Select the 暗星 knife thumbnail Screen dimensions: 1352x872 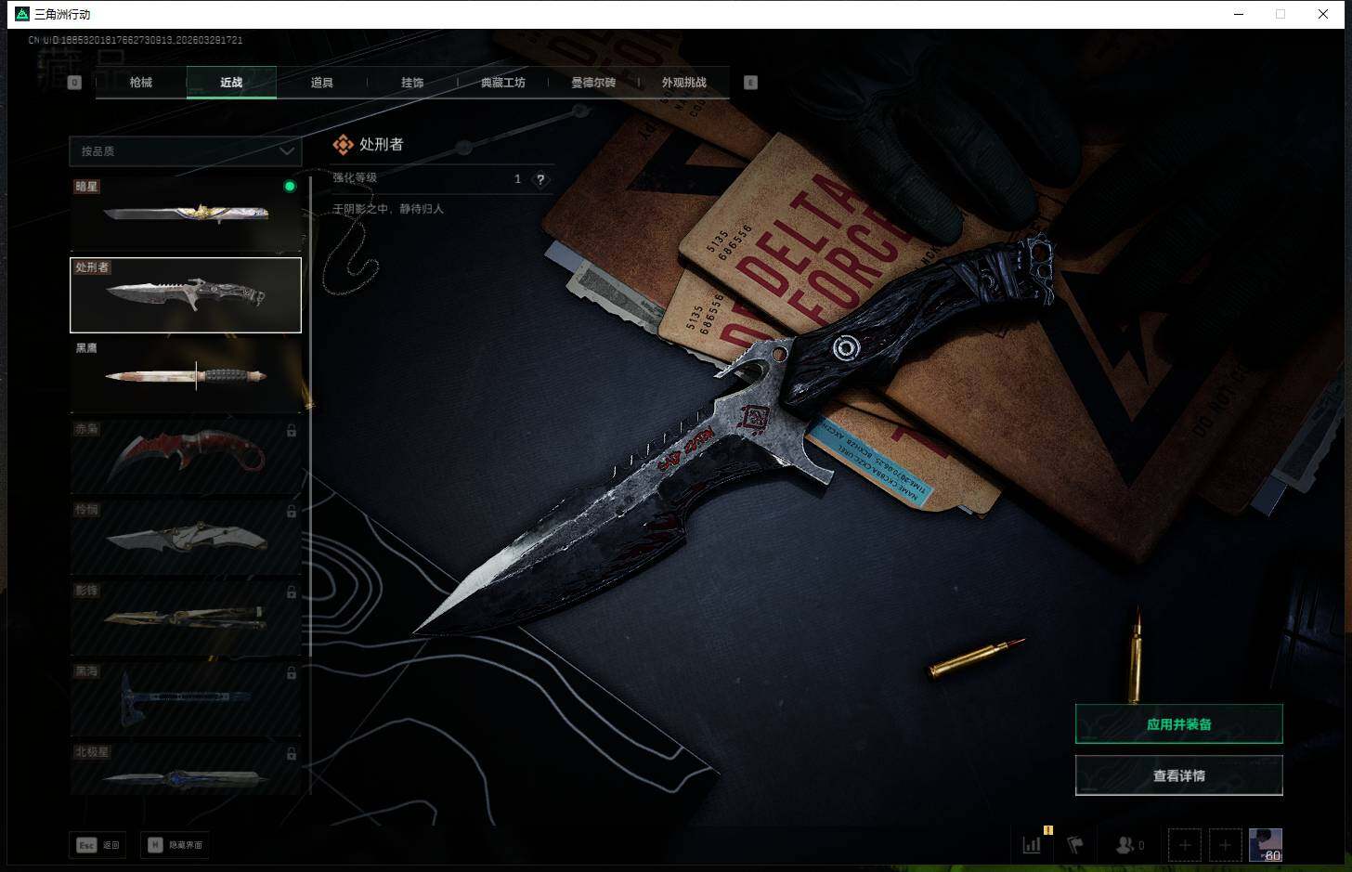pyautogui.click(x=186, y=215)
